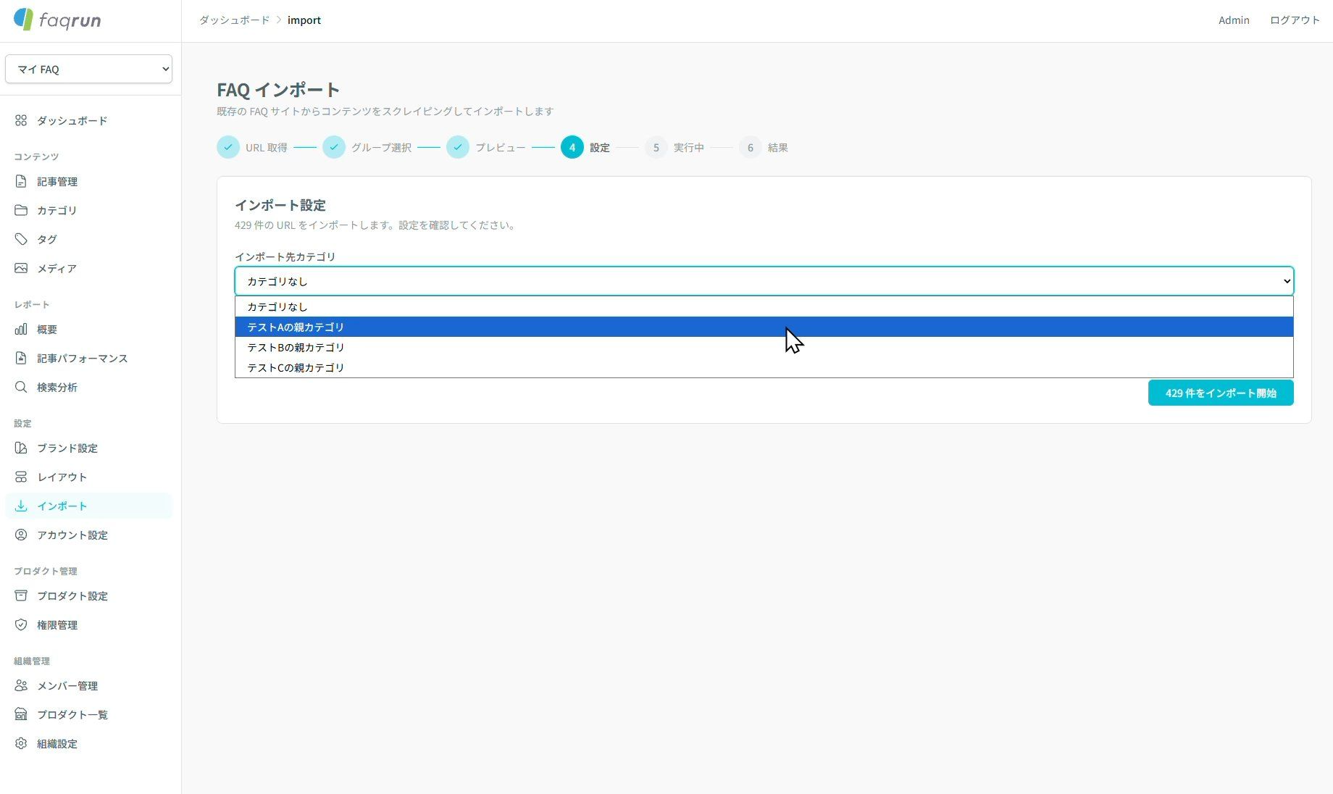Click the dashboard grid icon in sidebar
This screenshot has width=1333, height=794.
pyautogui.click(x=21, y=120)
